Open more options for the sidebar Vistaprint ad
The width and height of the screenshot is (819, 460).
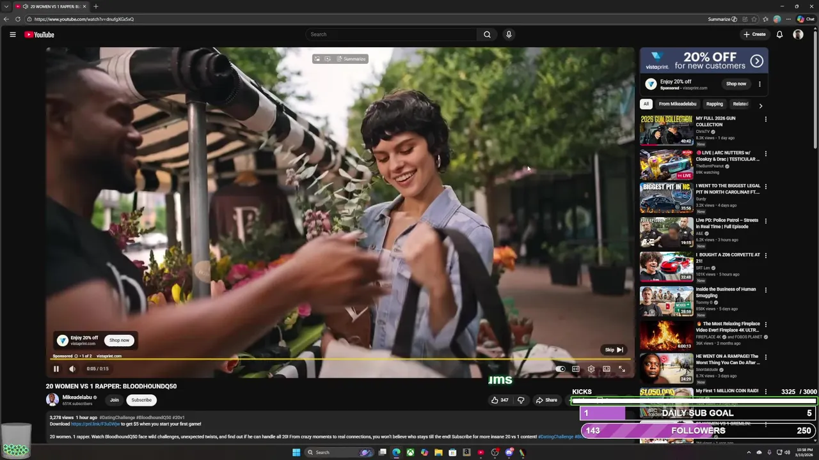coord(759,84)
